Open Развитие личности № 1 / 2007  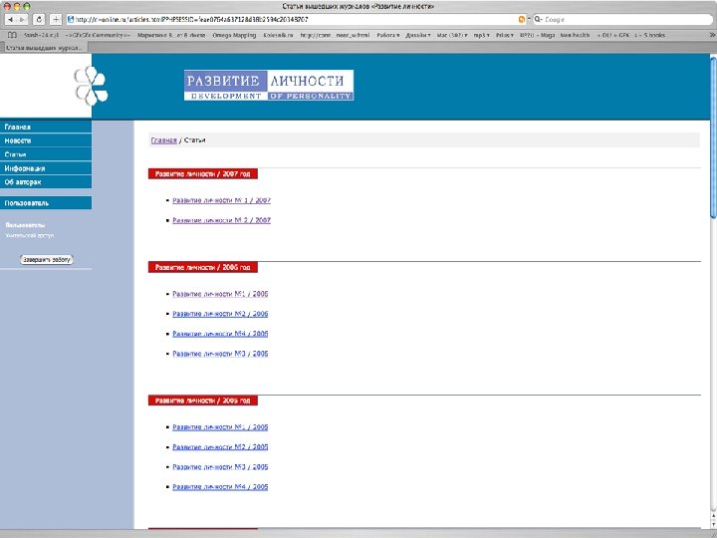point(221,200)
